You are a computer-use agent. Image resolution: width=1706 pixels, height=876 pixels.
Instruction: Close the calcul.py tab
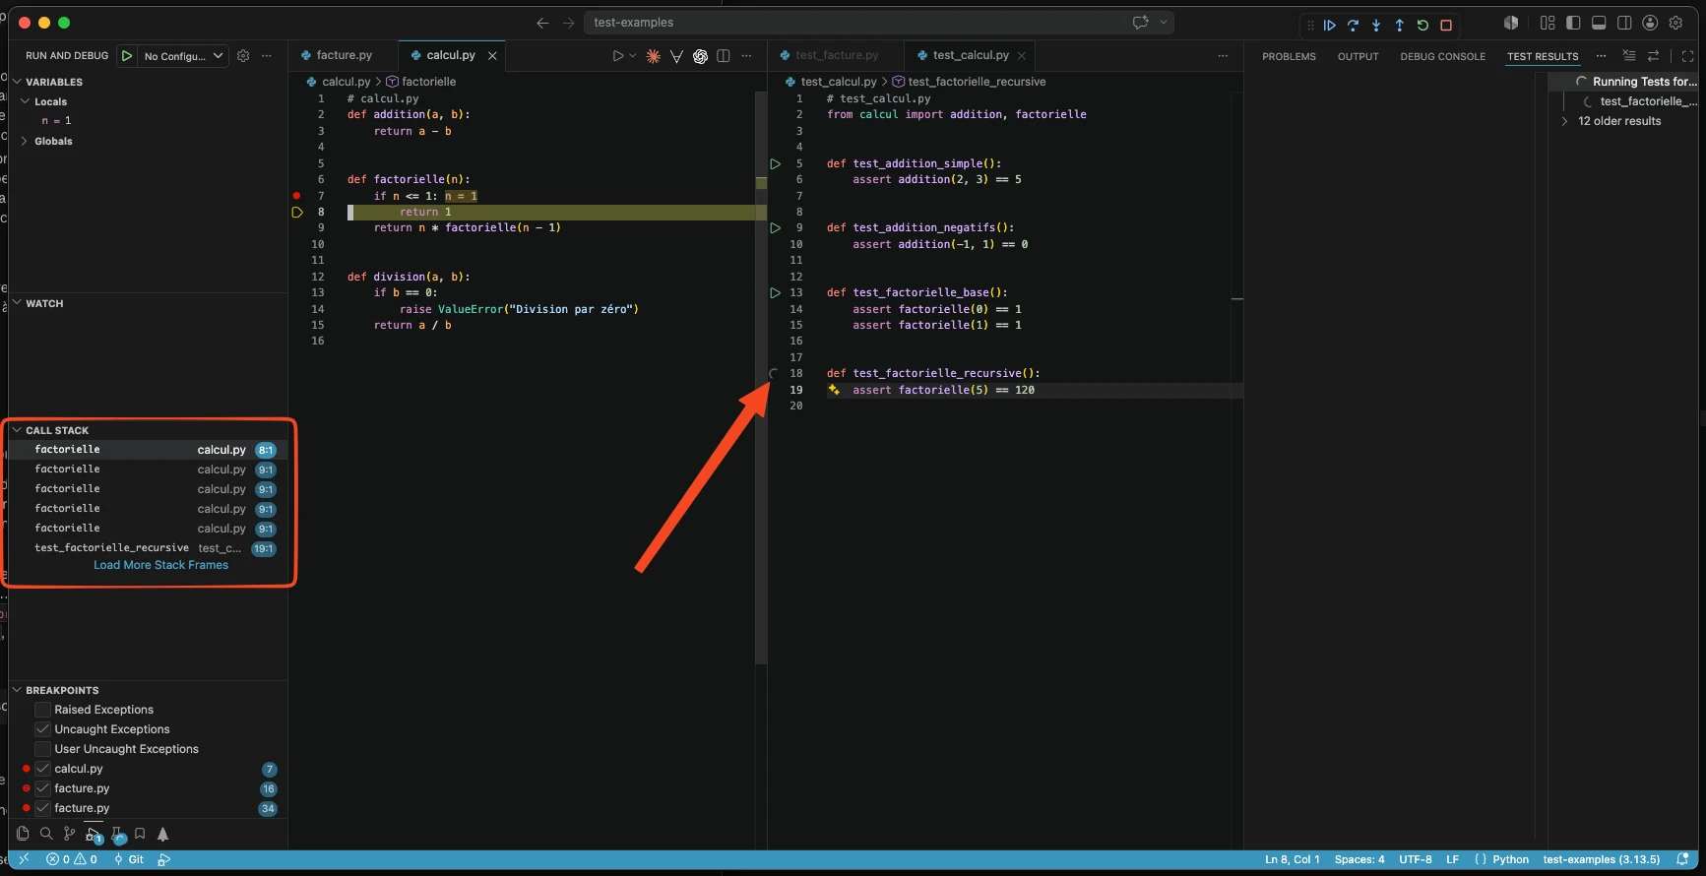[492, 56]
